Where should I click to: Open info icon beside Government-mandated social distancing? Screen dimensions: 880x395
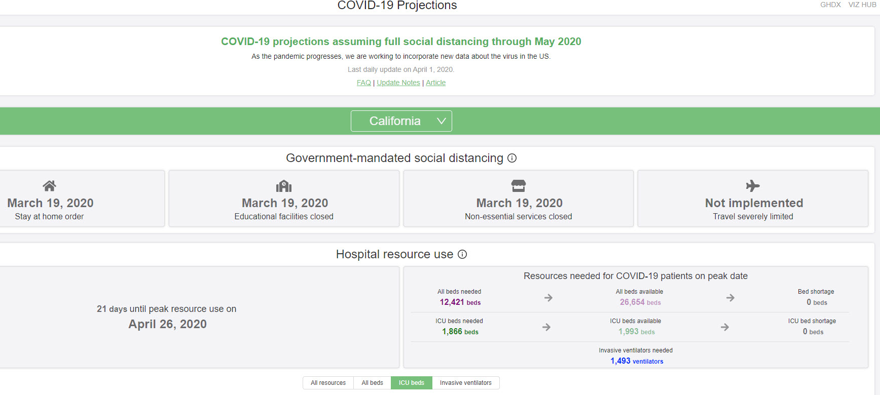click(x=512, y=158)
